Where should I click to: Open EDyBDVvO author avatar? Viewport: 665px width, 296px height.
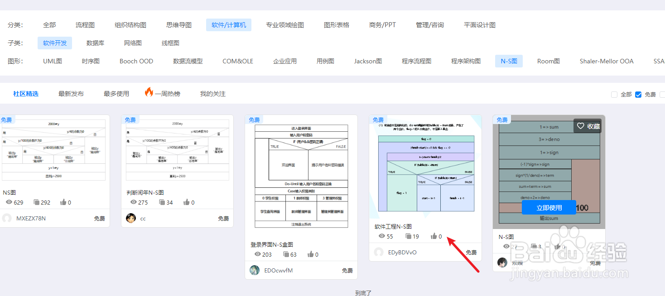pyautogui.click(x=379, y=252)
